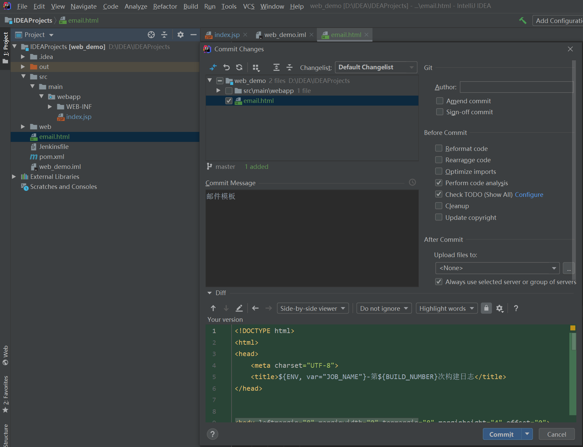
Task: Open the Refactor menu
Action: (165, 6)
